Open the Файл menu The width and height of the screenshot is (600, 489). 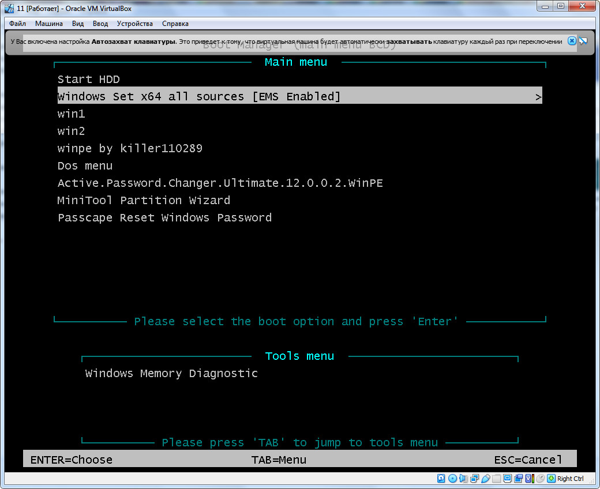[17, 24]
